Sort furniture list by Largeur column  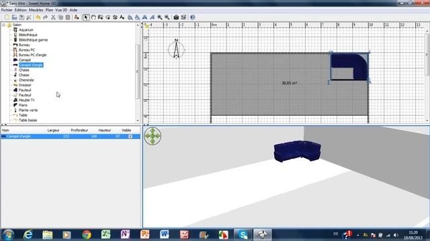point(53,131)
